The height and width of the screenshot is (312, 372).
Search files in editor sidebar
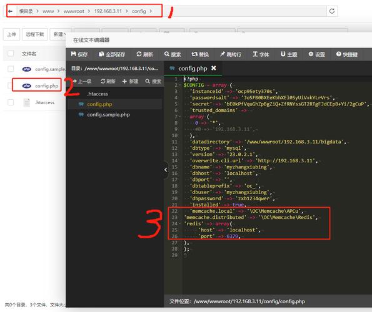click(153, 82)
